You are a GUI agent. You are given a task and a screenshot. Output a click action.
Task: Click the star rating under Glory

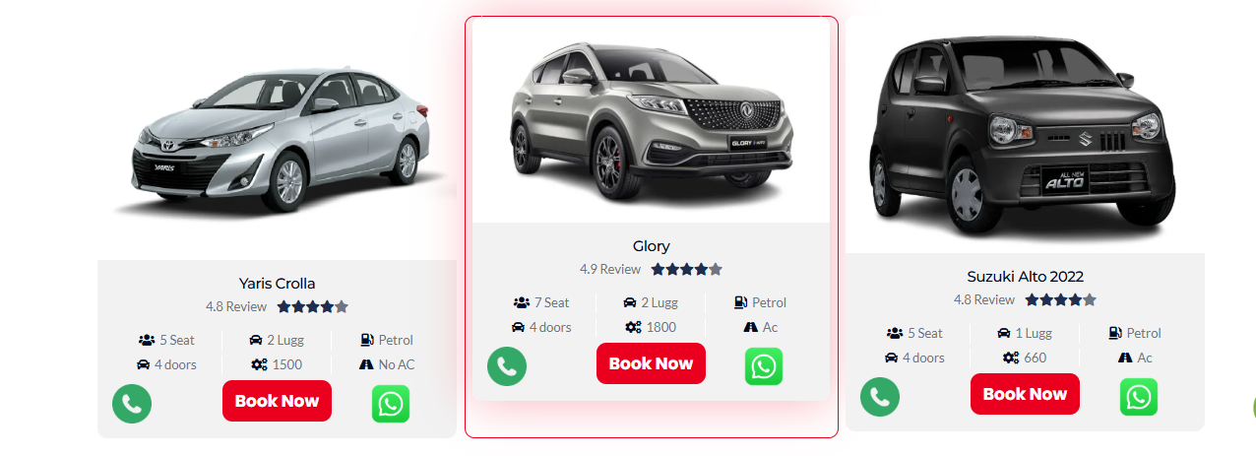687,269
